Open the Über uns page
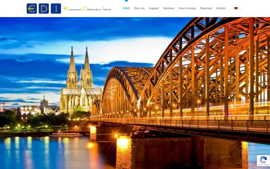270x169 pixels. (139, 8)
